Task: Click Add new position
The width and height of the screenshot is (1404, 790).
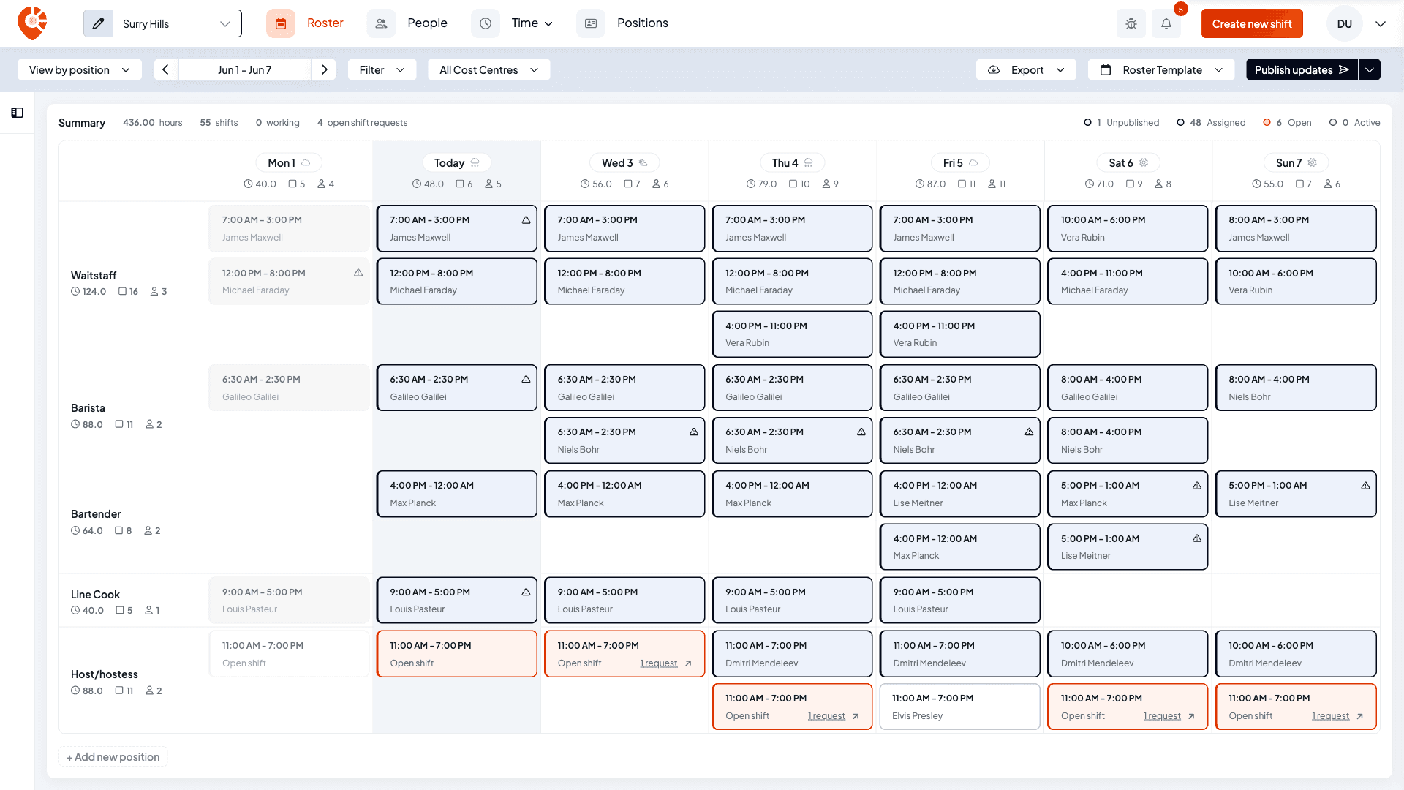Action: tap(113, 757)
